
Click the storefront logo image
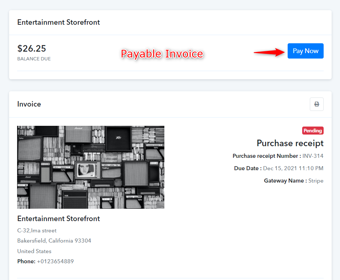(91, 167)
